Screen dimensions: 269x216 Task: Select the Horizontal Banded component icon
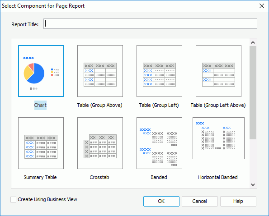point(218,138)
